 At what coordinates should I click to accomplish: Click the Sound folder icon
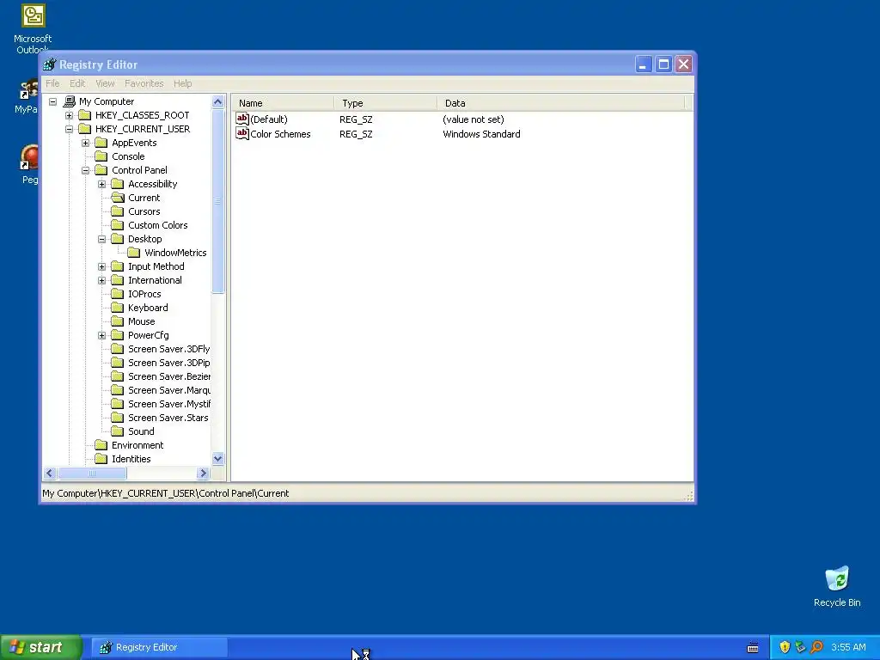[117, 431]
